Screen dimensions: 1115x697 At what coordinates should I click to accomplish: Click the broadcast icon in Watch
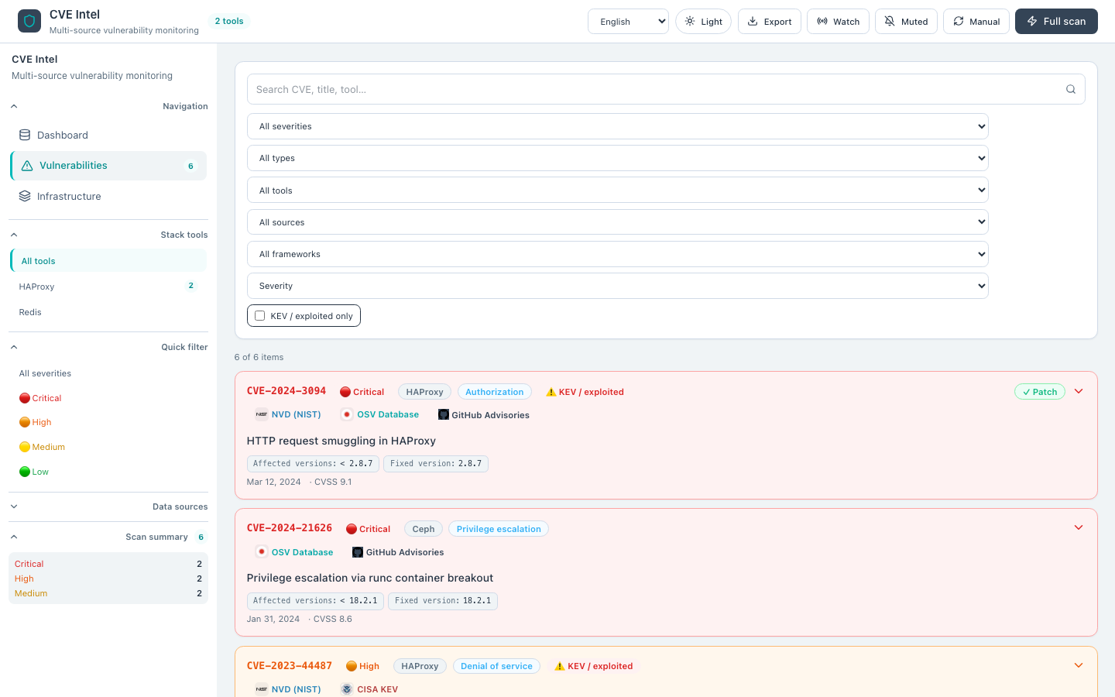click(x=822, y=21)
